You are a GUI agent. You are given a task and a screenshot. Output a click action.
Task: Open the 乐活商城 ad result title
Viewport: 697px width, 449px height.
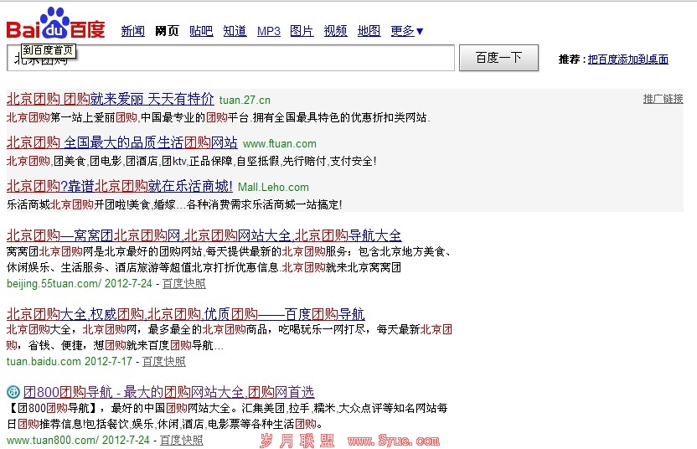(120, 186)
